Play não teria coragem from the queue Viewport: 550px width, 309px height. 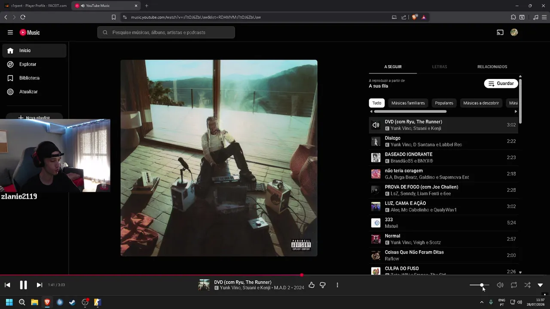point(443,174)
